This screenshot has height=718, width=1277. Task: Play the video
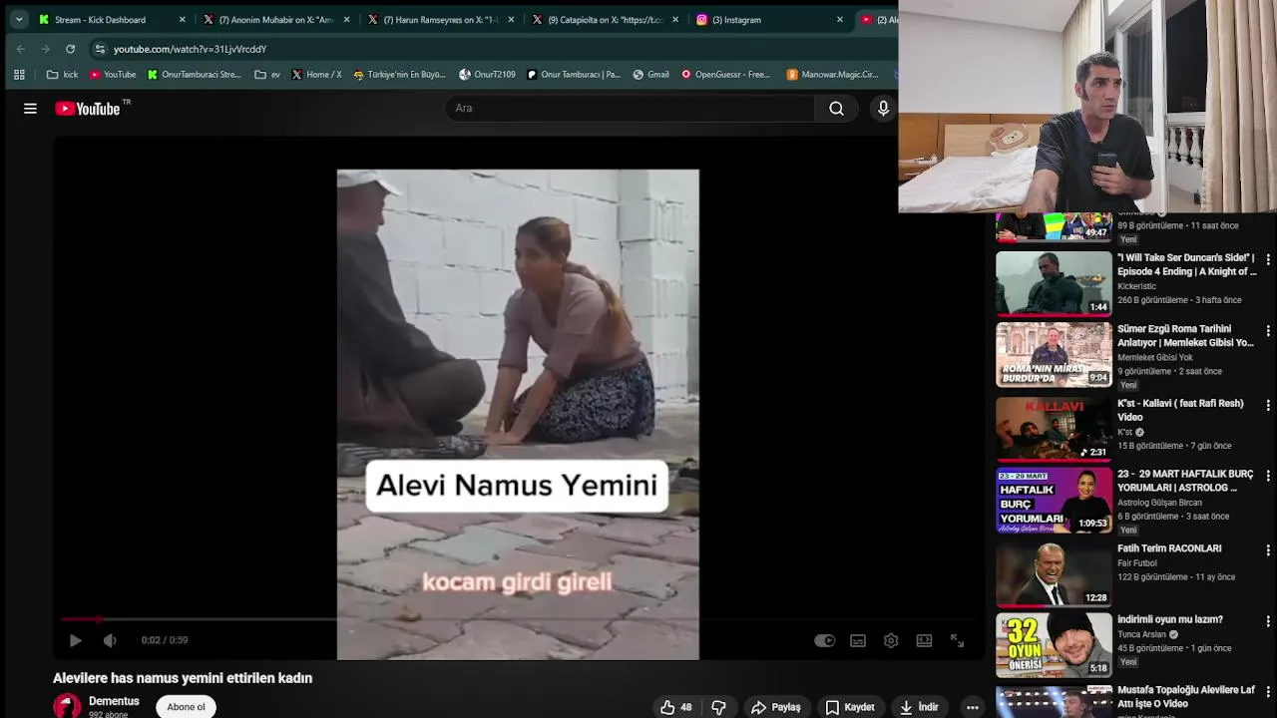point(75,640)
